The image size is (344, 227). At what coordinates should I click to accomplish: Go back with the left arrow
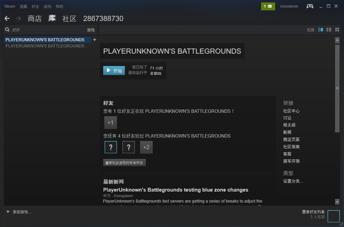coord(7,19)
